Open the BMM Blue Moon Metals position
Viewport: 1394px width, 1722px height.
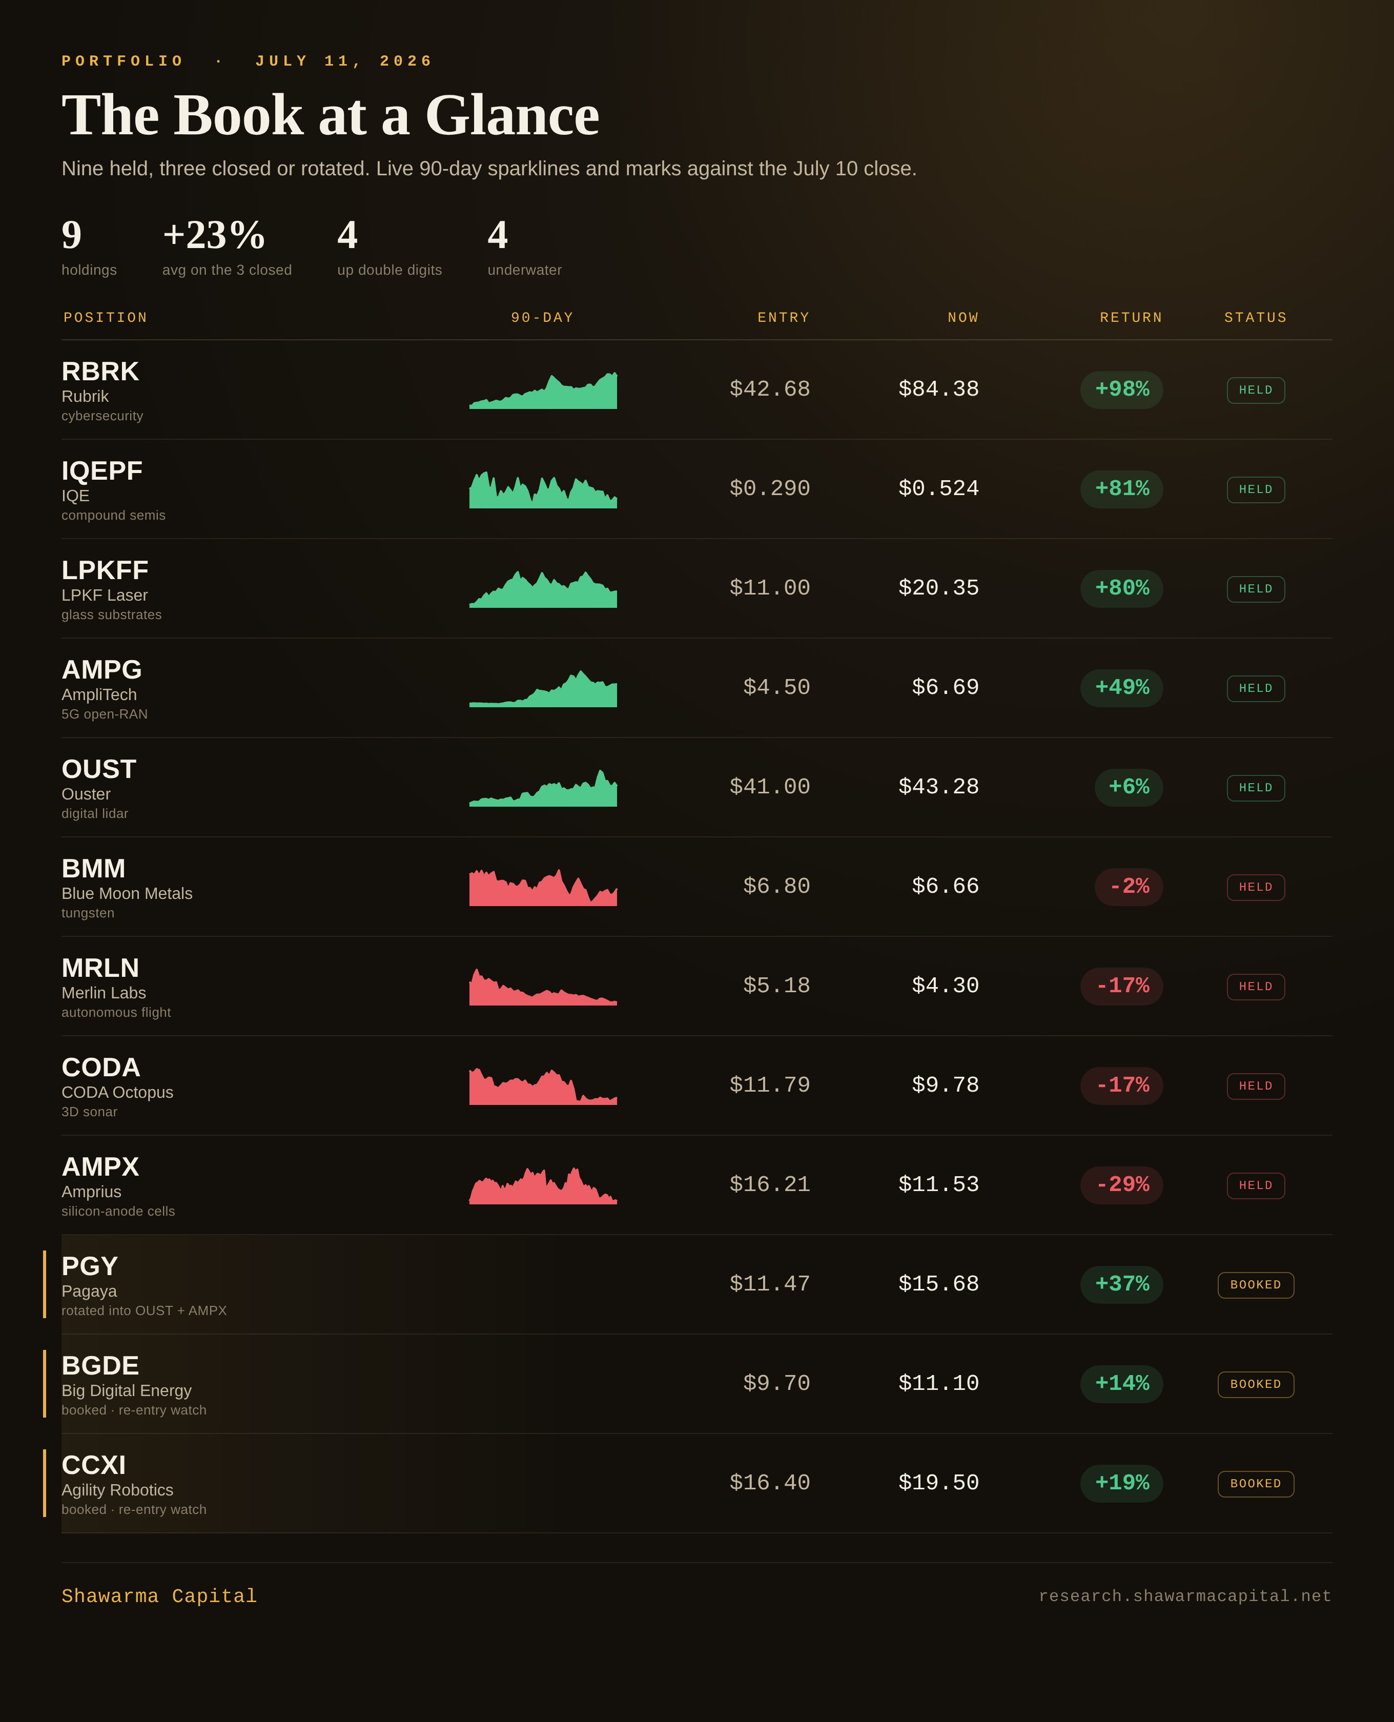click(x=127, y=888)
